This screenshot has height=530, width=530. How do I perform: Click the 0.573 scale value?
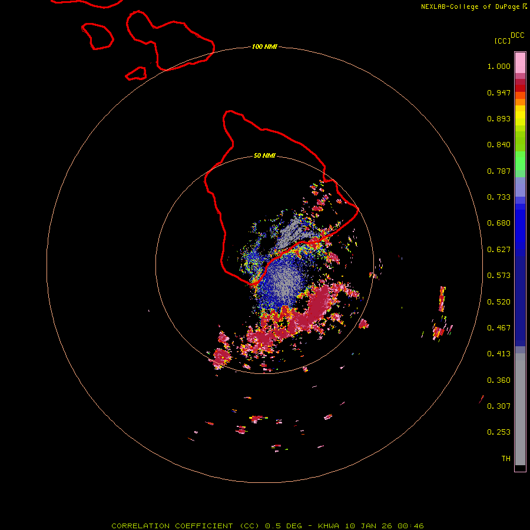pos(499,276)
